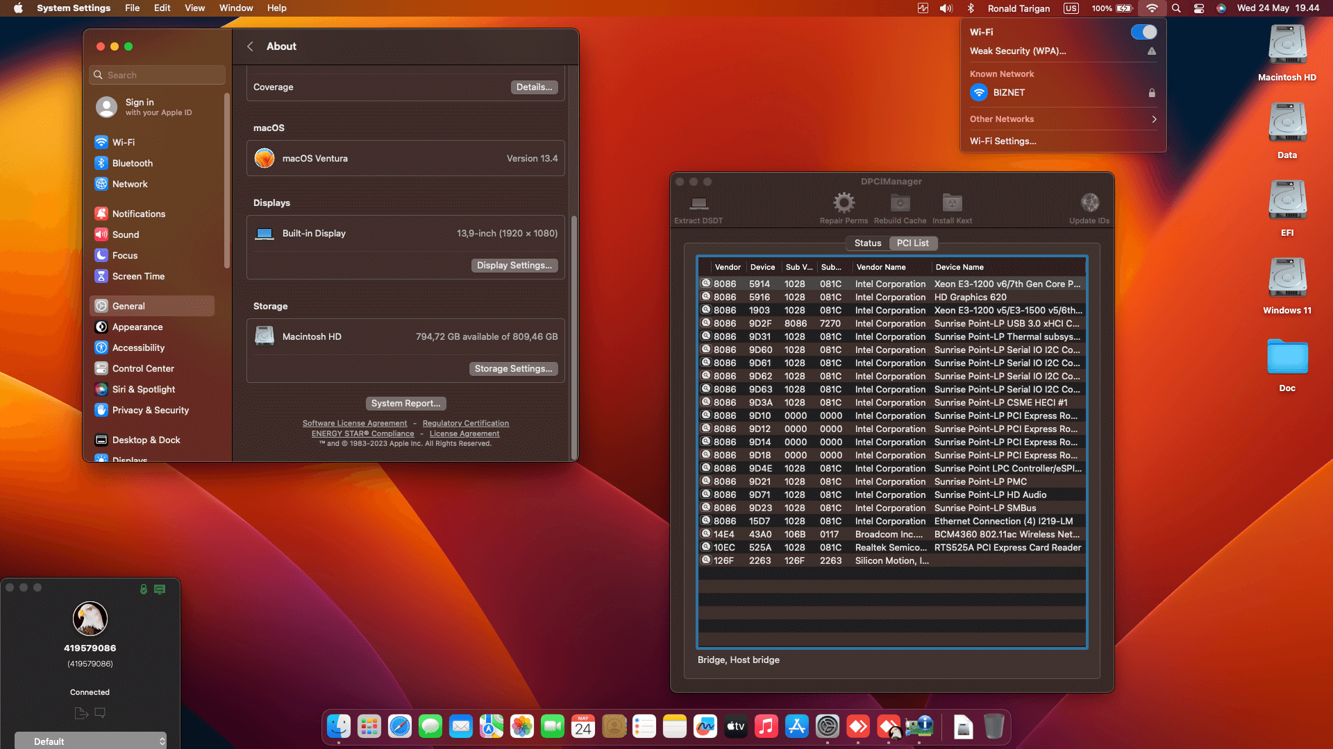Open the Edit menu
The width and height of the screenshot is (1333, 749).
pos(162,8)
